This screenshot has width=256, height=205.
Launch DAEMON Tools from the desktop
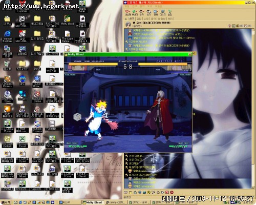pyautogui.click(x=7, y=96)
